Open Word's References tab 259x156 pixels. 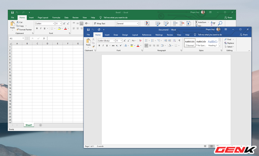point(146,35)
